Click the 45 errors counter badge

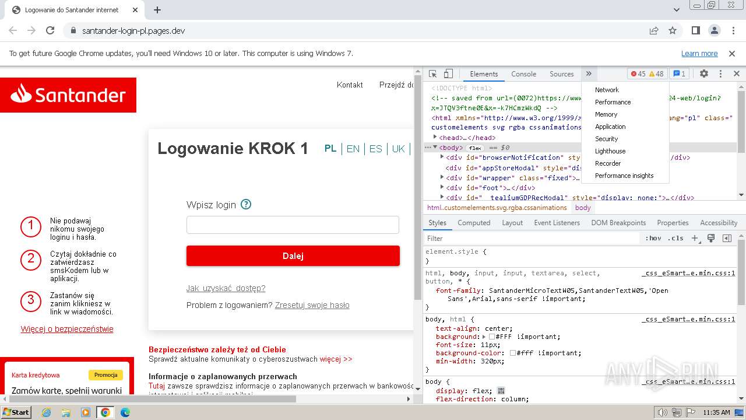[638, 74]
